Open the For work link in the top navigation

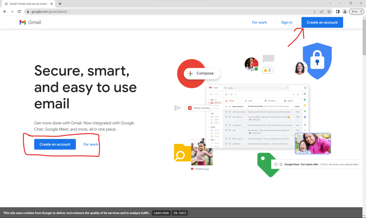pyautogui.click(x=259, y=22)
